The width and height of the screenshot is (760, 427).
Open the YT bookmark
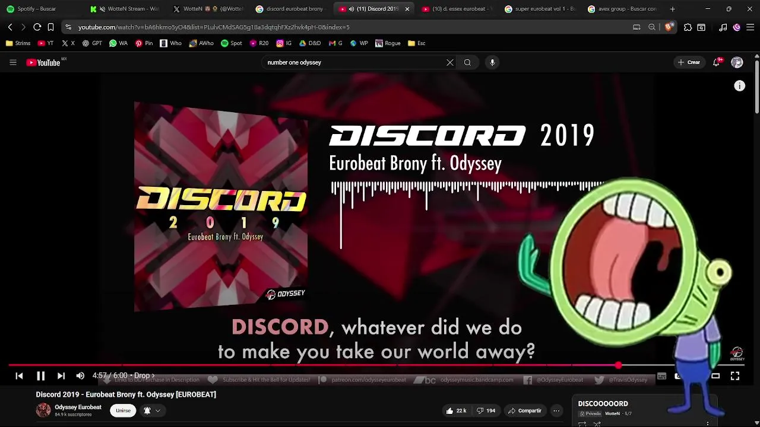[x=46, y=43]
